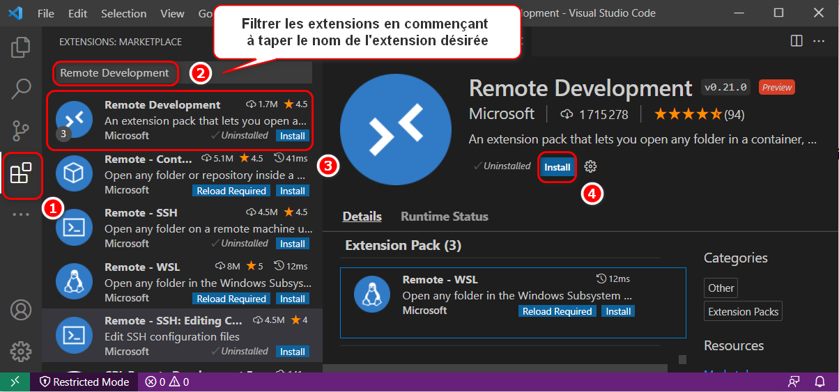Open the Search view in the activity bar
839x392 pixels.
[x=21, y=89]
